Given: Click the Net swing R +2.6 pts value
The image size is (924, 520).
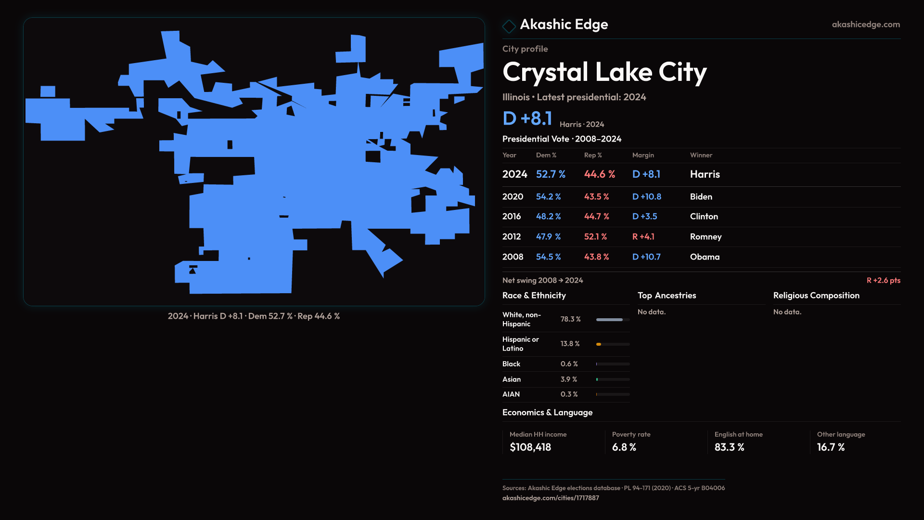Looking at the screenshot, I should tap(883, 280).
